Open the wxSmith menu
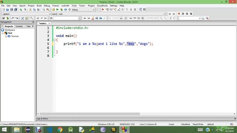 coord(65,6)
